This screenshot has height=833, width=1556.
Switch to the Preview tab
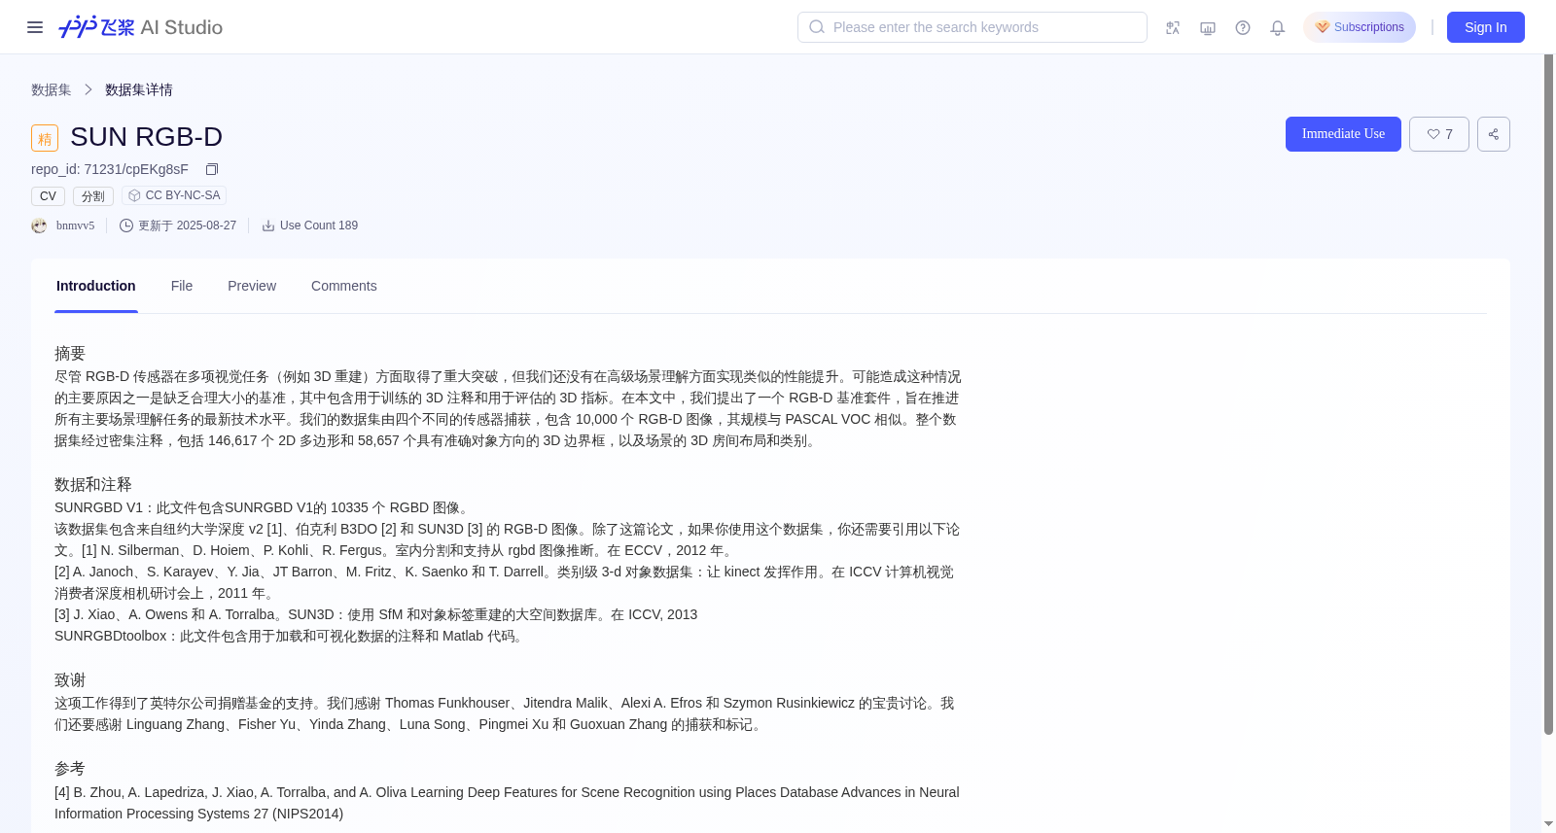click(x=252, y=286)
